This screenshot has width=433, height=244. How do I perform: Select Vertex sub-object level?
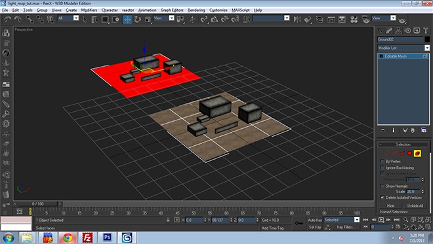tap(386, 153)
